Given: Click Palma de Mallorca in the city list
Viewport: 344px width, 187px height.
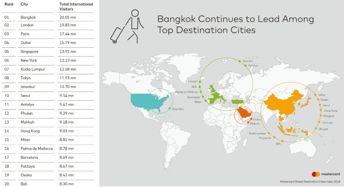Looking at the screenshot, I should click(x=37, y=148).
